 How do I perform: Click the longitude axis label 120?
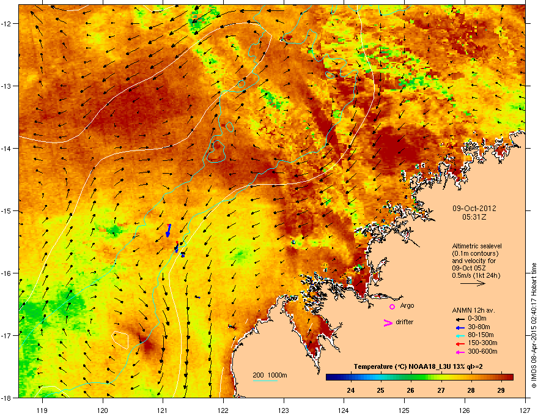[103, 410]
